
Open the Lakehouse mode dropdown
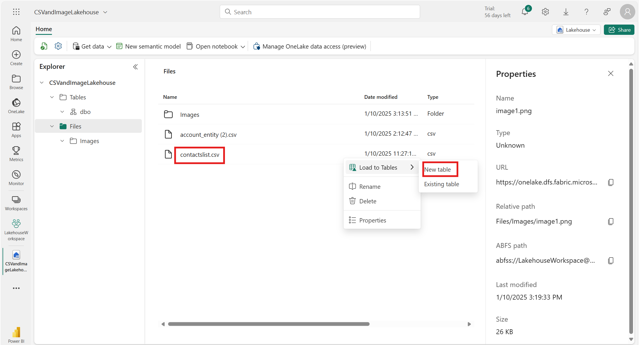pyautogui.click(x=576, y=30)
